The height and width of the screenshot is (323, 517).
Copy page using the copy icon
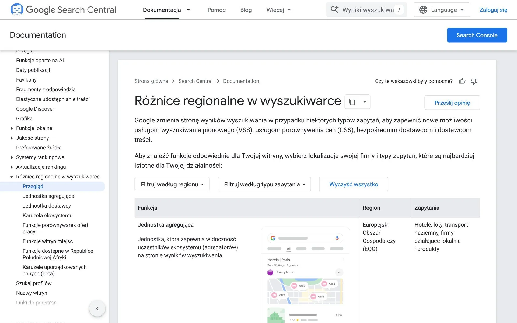[352, 102]
